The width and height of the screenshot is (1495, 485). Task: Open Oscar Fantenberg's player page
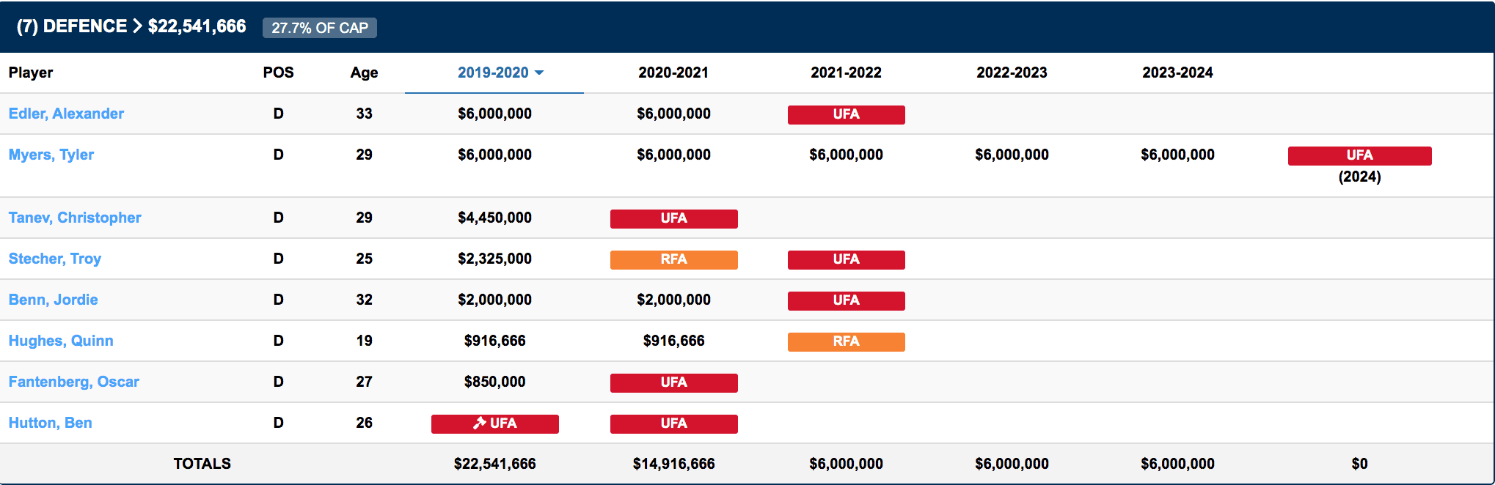pos(74,382)
